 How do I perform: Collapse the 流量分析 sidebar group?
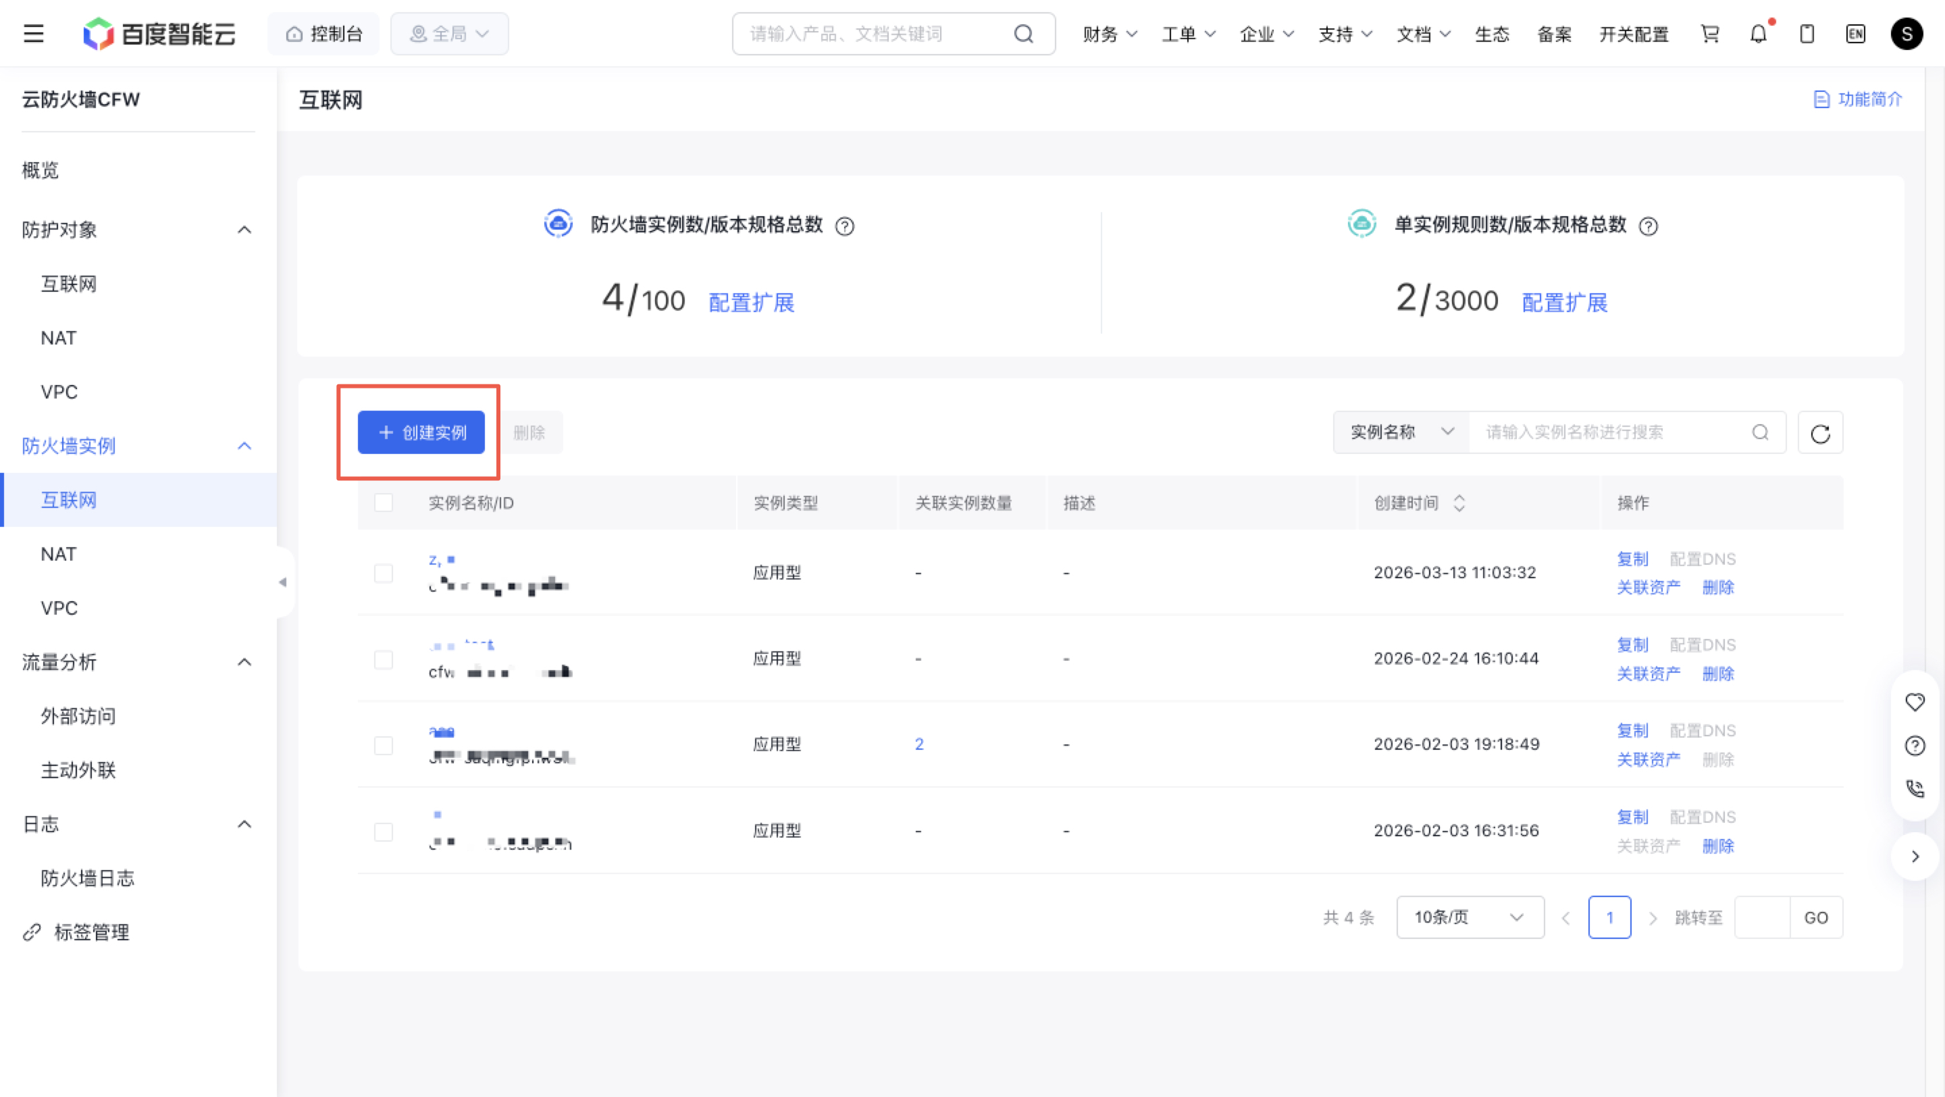click(244, 662)
